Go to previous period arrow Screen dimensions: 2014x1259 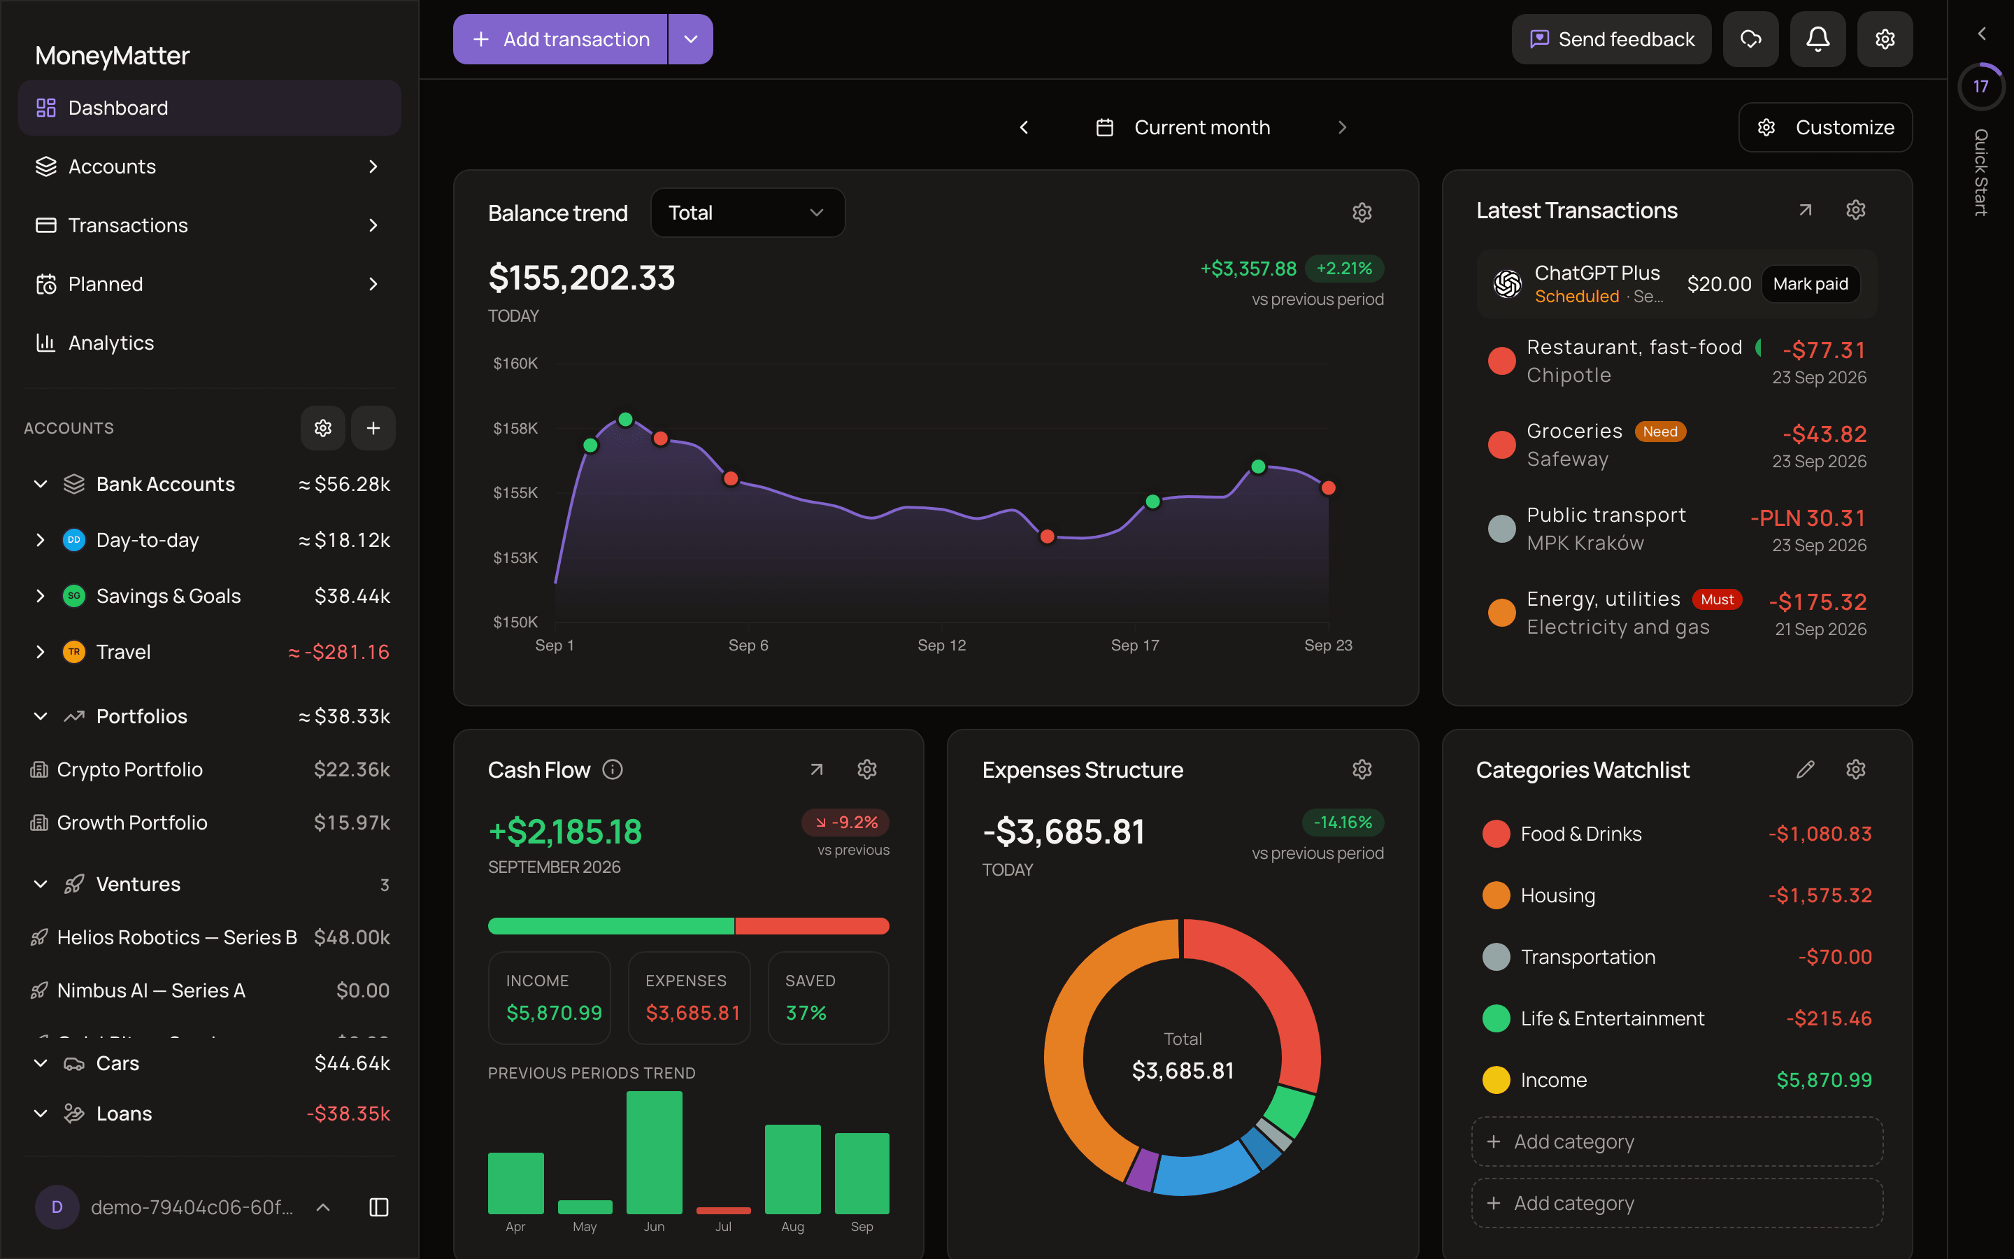click(x=1024, y=127)
